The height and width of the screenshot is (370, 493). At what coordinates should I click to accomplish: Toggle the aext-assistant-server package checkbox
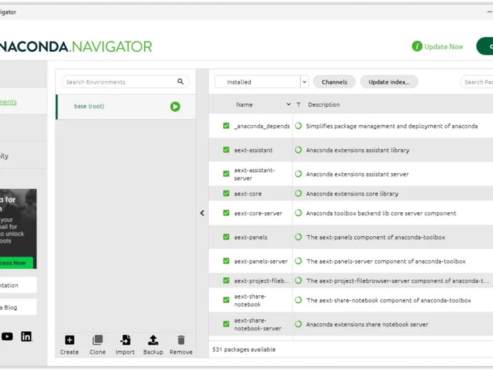(x=226, y=174)
